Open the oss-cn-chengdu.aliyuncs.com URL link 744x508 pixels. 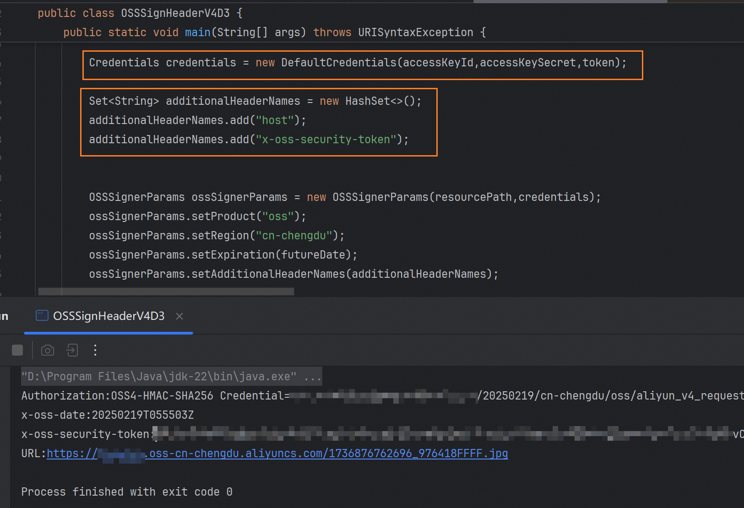coord(328,454)
